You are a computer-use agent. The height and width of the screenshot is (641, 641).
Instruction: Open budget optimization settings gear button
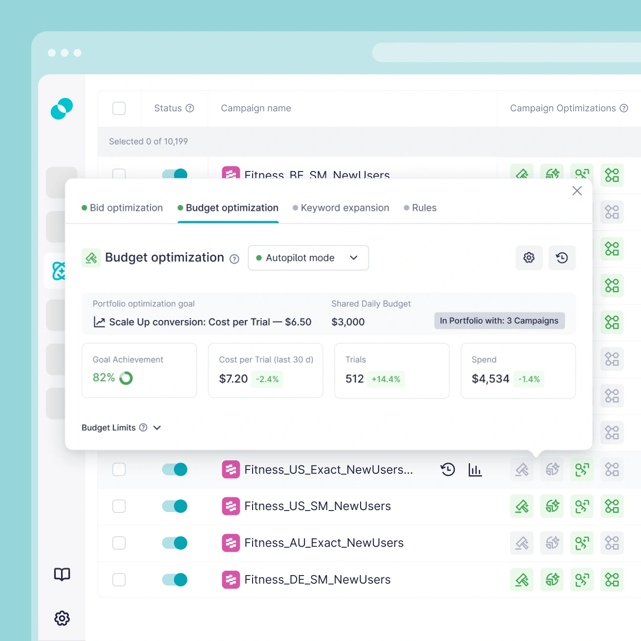pos(529,257)
